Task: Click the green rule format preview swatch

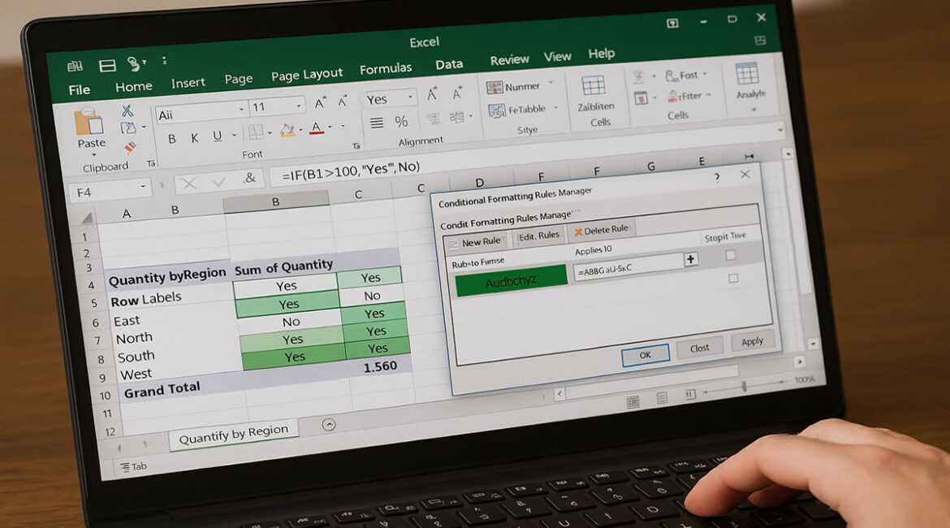Action: click(511, 283)
